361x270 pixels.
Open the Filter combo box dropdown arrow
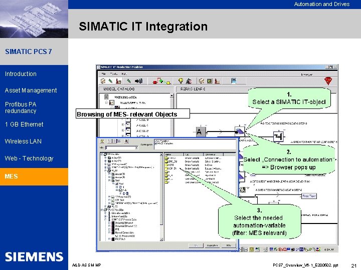[136, 148]
